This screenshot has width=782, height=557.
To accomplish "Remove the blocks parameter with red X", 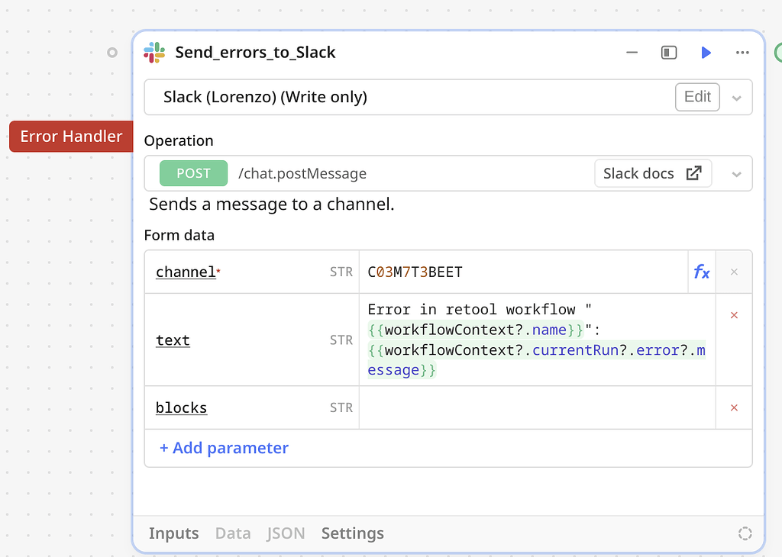I will [x=733, y=408].
